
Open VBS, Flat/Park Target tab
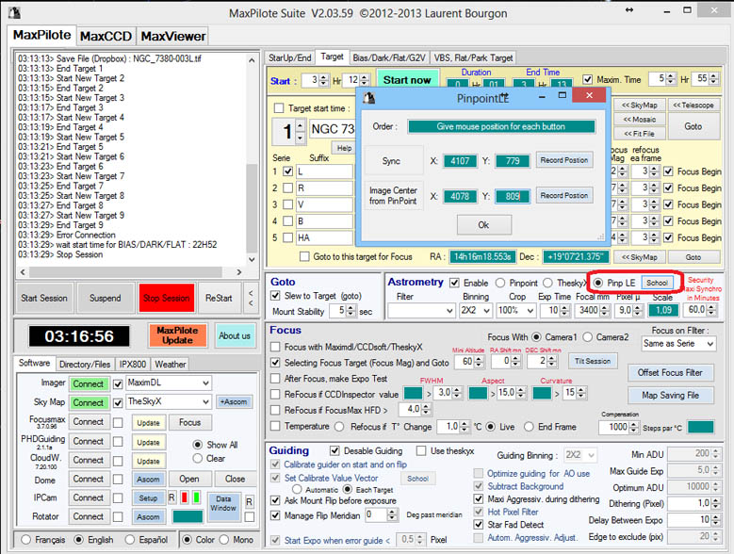pyautogui.click(x=473, y=57)
